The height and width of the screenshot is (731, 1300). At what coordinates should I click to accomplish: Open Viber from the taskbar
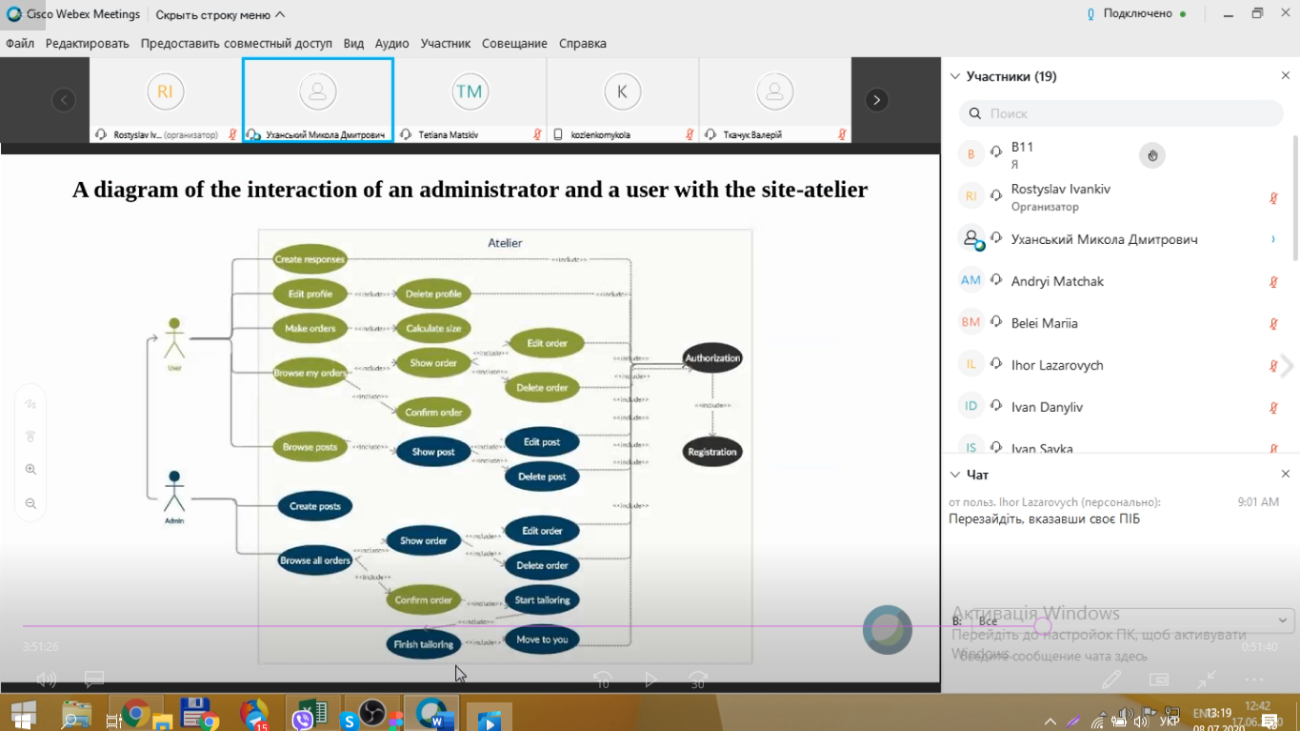coord(303,719)
